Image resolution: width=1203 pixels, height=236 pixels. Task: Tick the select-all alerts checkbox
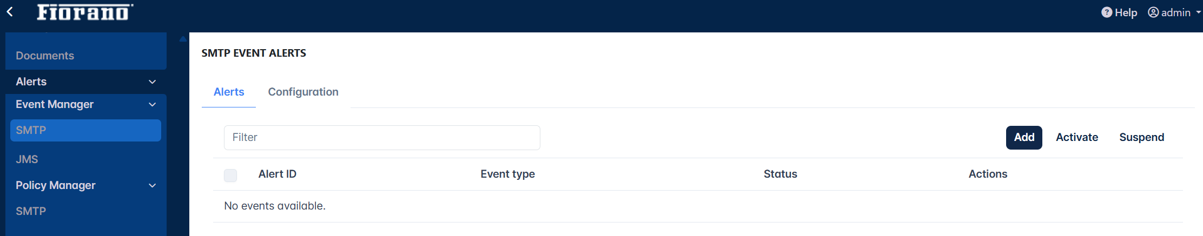point(230,175)
